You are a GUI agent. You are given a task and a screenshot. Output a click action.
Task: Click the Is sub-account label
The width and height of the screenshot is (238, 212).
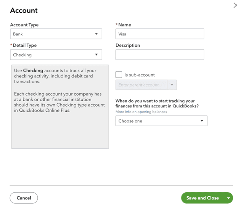[139, 75]
